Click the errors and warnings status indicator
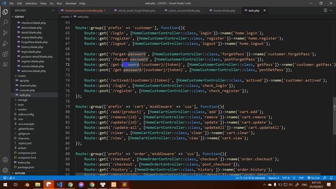The width and height of the screenshot is (336, 189). (x=9, y=178)
